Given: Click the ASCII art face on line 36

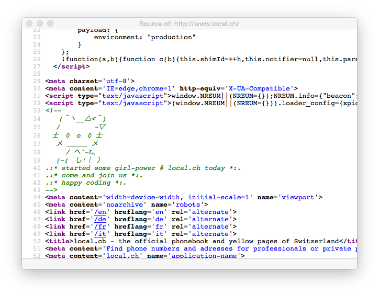Looking at the screenshot, I should coord(77,135).
